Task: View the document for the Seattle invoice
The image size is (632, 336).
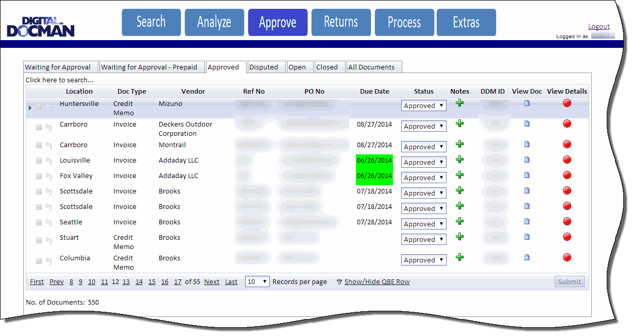Action: tap(527, 221)
